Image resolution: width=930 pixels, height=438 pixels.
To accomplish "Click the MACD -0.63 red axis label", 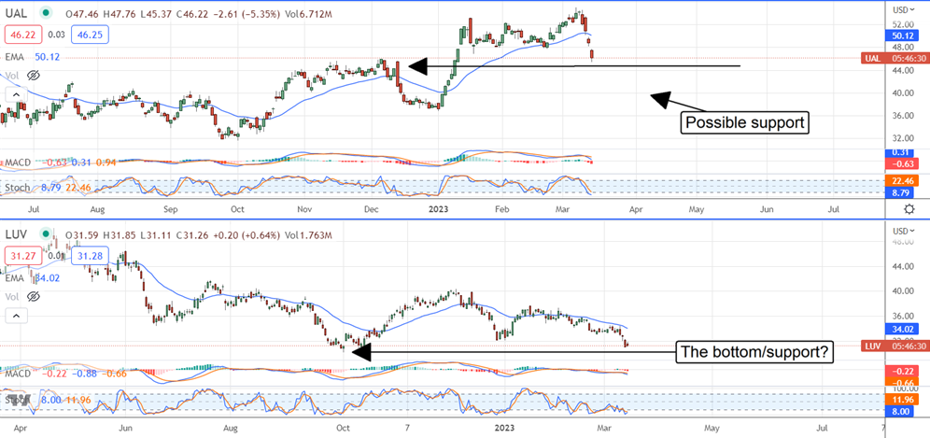I will pyautogui.click(x=901, y=162).
